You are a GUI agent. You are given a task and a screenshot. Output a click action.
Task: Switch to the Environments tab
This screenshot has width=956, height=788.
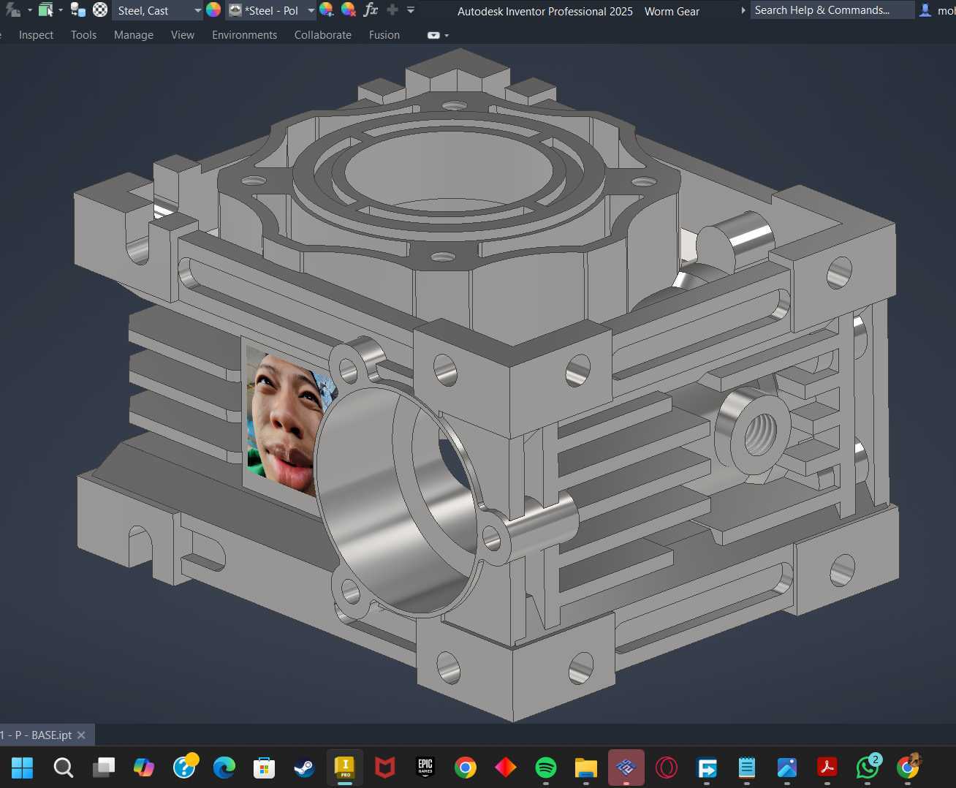(x=244, y=35)
